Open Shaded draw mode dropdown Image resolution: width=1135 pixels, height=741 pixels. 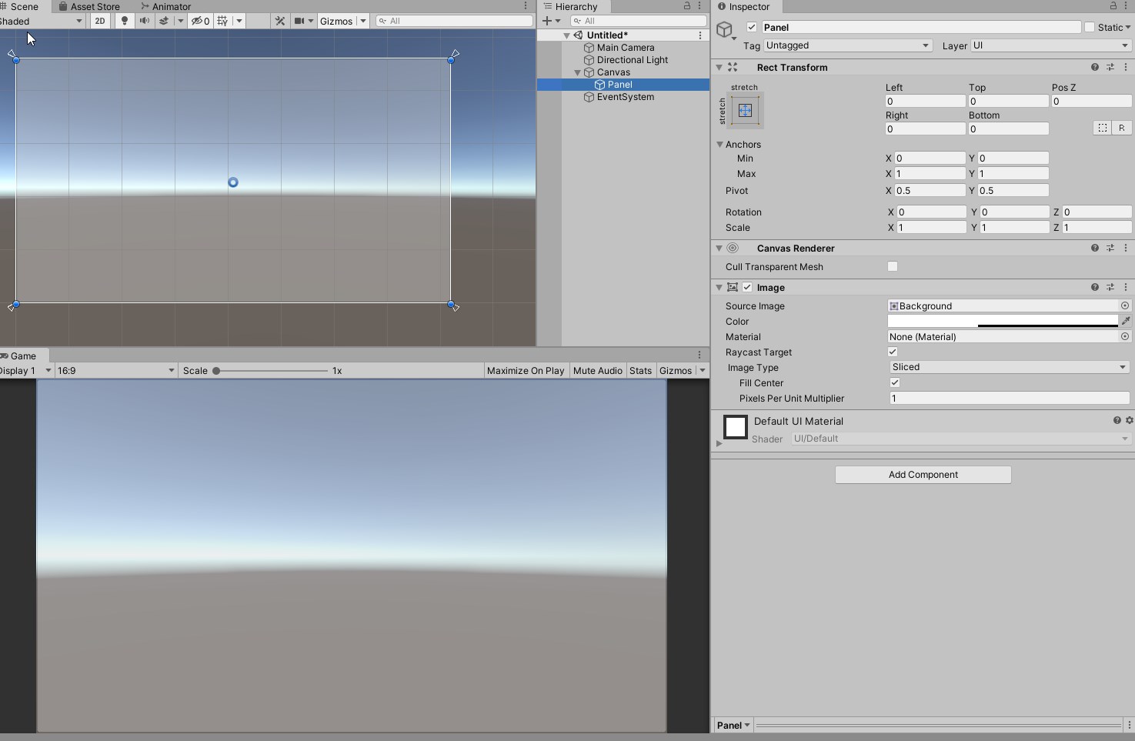[42, 21]
